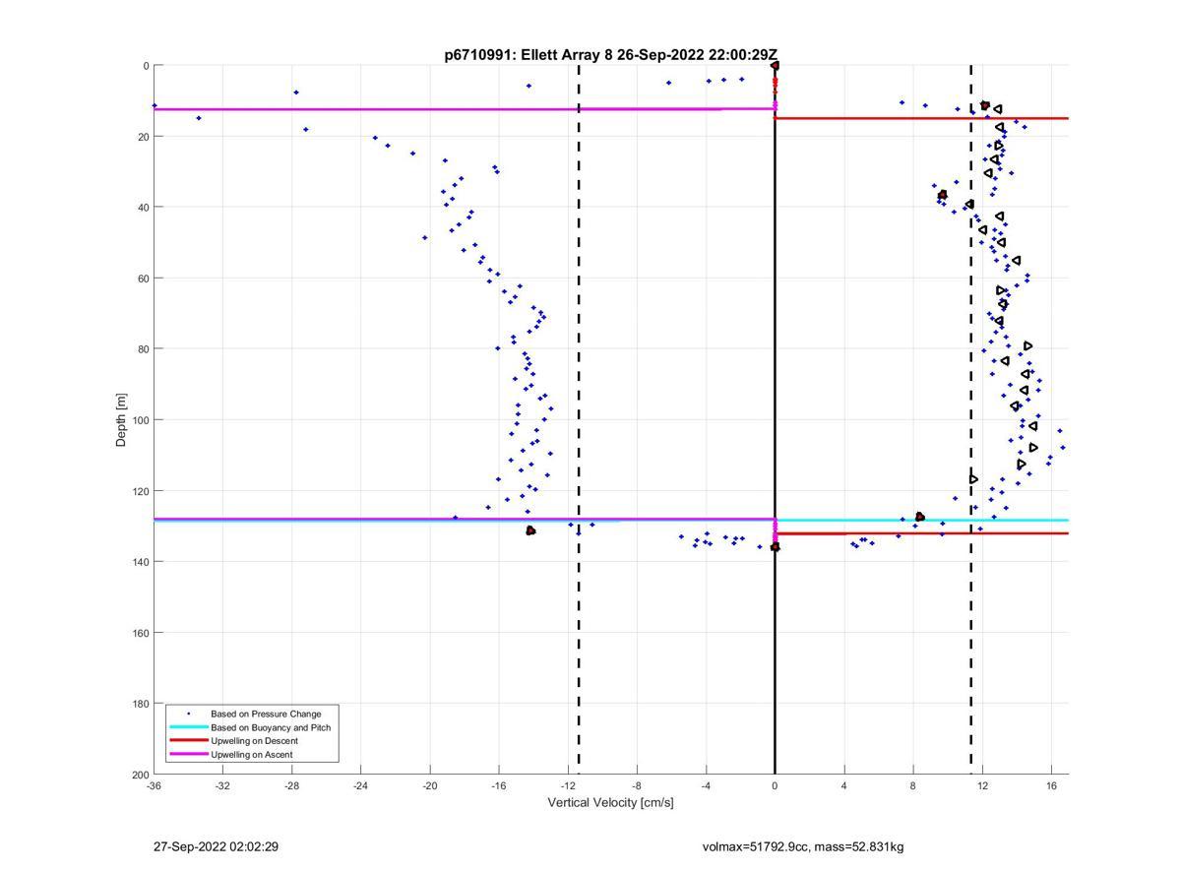The height and width of the screenshot is (871, 1181).
Task: Select the 'Depth [m]' y-axis label
Action: click(122, 419)
